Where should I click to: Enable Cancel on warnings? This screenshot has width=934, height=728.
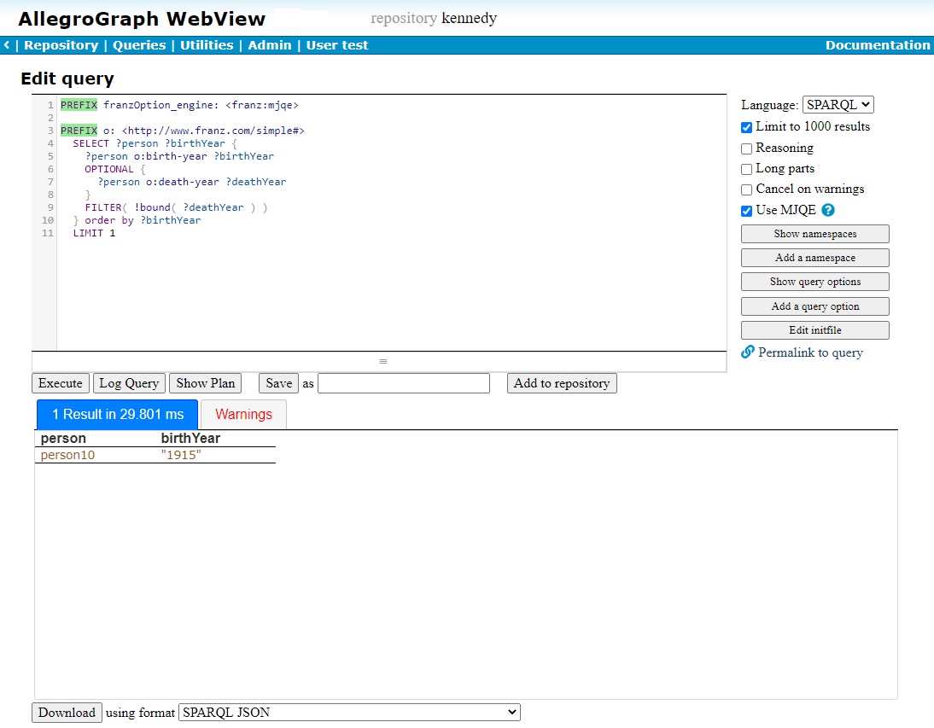click(746, 189)
